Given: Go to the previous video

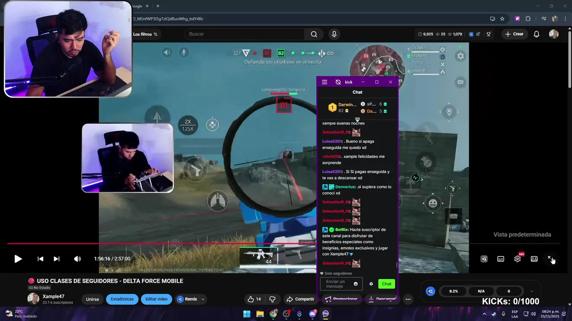Looking at the screenshot, I should [x=40, y=259].
